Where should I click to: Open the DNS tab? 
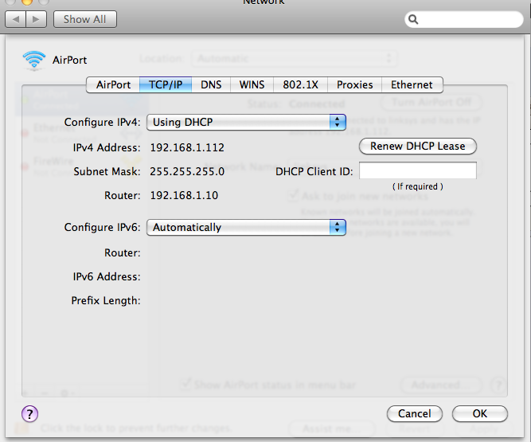211,84
